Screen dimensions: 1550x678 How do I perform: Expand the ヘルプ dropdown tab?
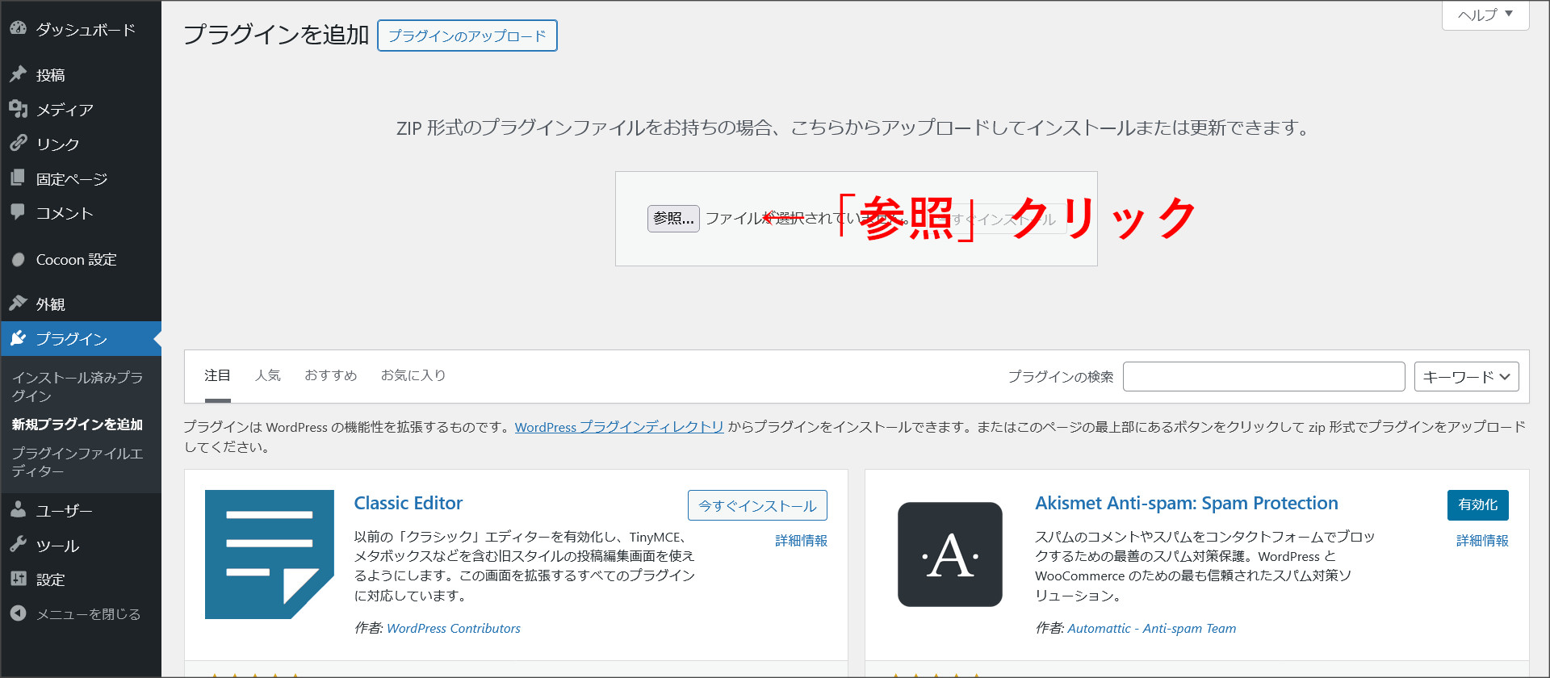click(1485, 15)
